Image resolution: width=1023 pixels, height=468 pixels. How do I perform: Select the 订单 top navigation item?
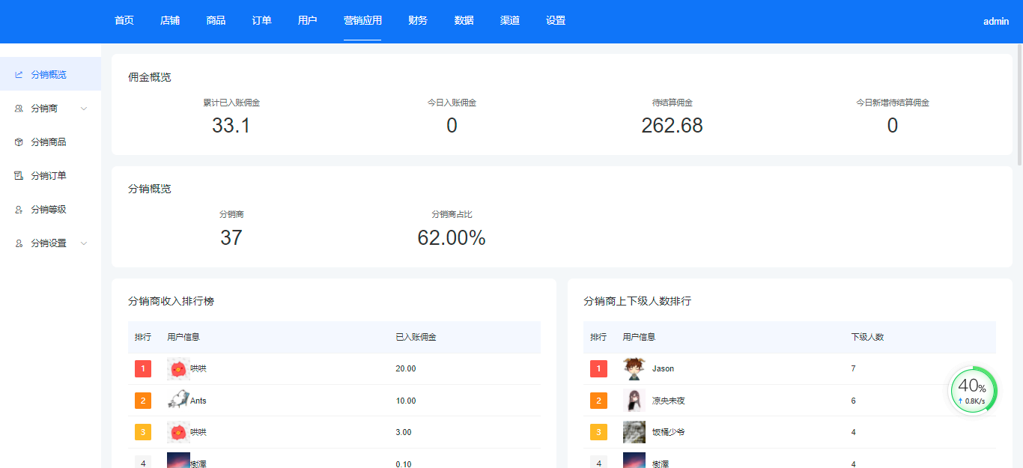[x=261, y=21]
